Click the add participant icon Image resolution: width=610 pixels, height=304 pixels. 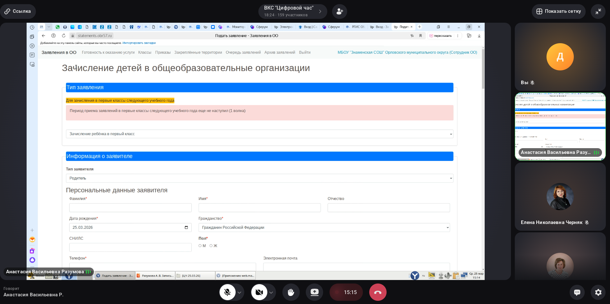click(339, 12)
